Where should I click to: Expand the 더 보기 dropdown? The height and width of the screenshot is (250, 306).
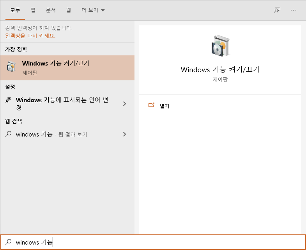93,10
